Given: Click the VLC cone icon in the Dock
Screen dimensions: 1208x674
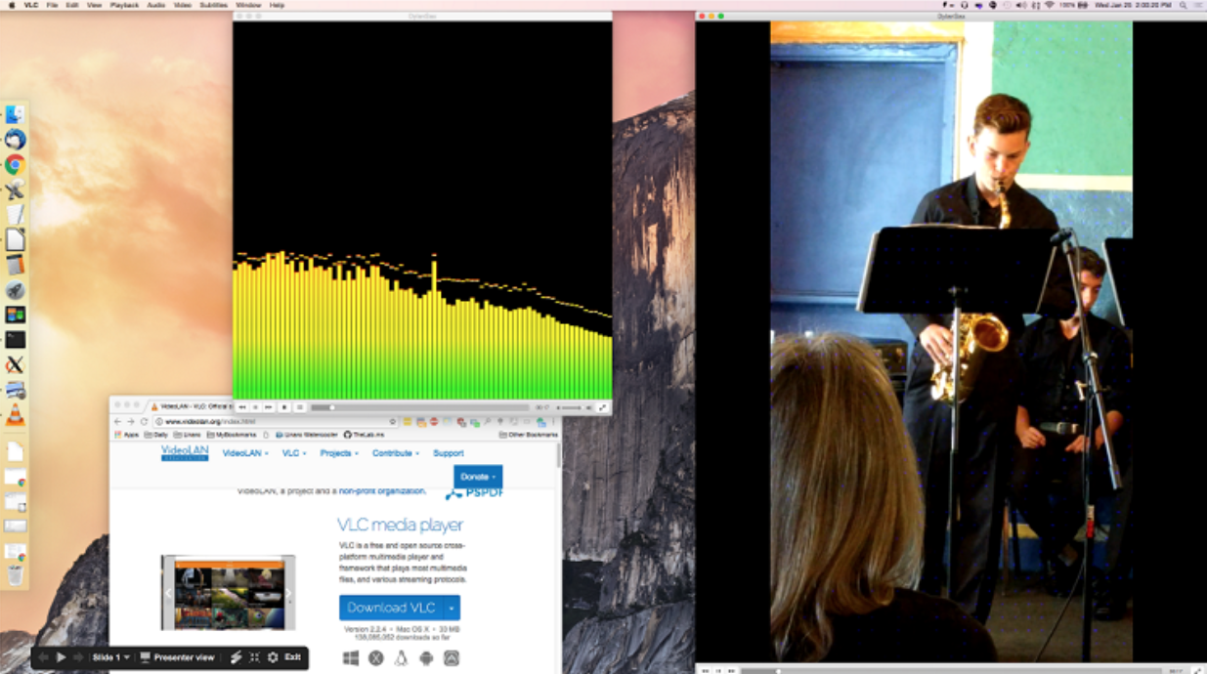Looking at the screenshot, I should tap(16, 415).
